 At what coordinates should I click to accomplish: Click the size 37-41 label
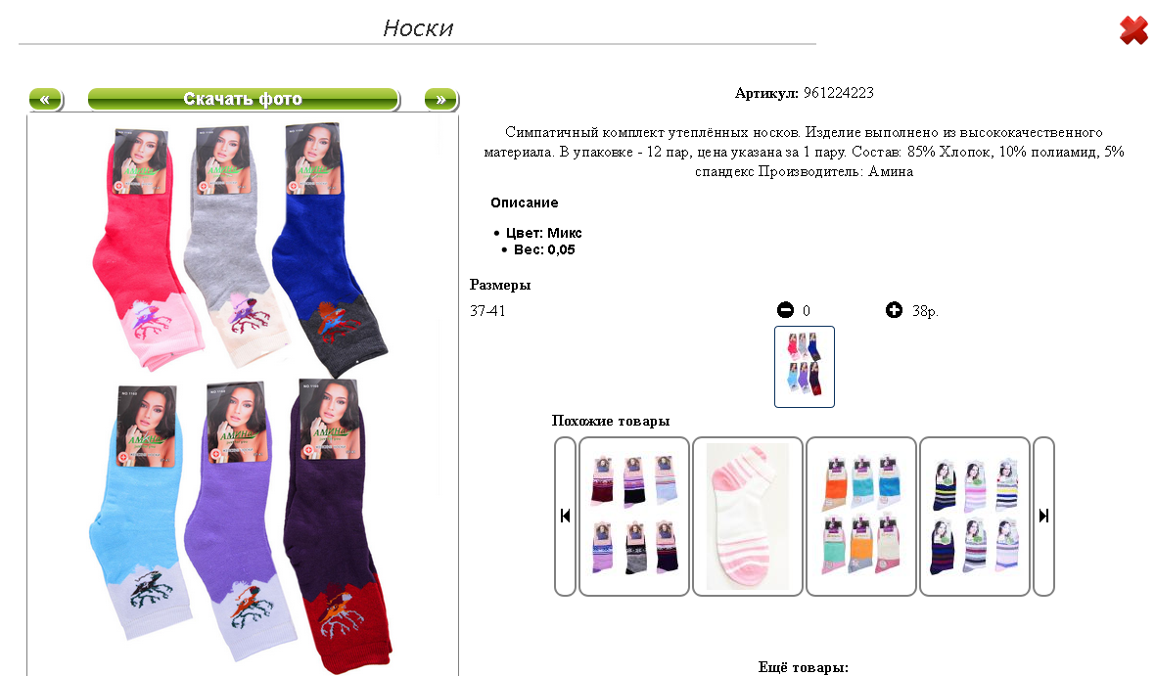487,311
